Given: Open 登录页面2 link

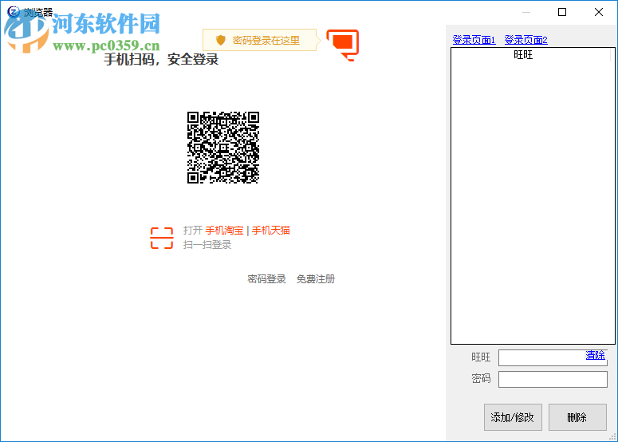Looking at the screenshot, I should [525, 40].
